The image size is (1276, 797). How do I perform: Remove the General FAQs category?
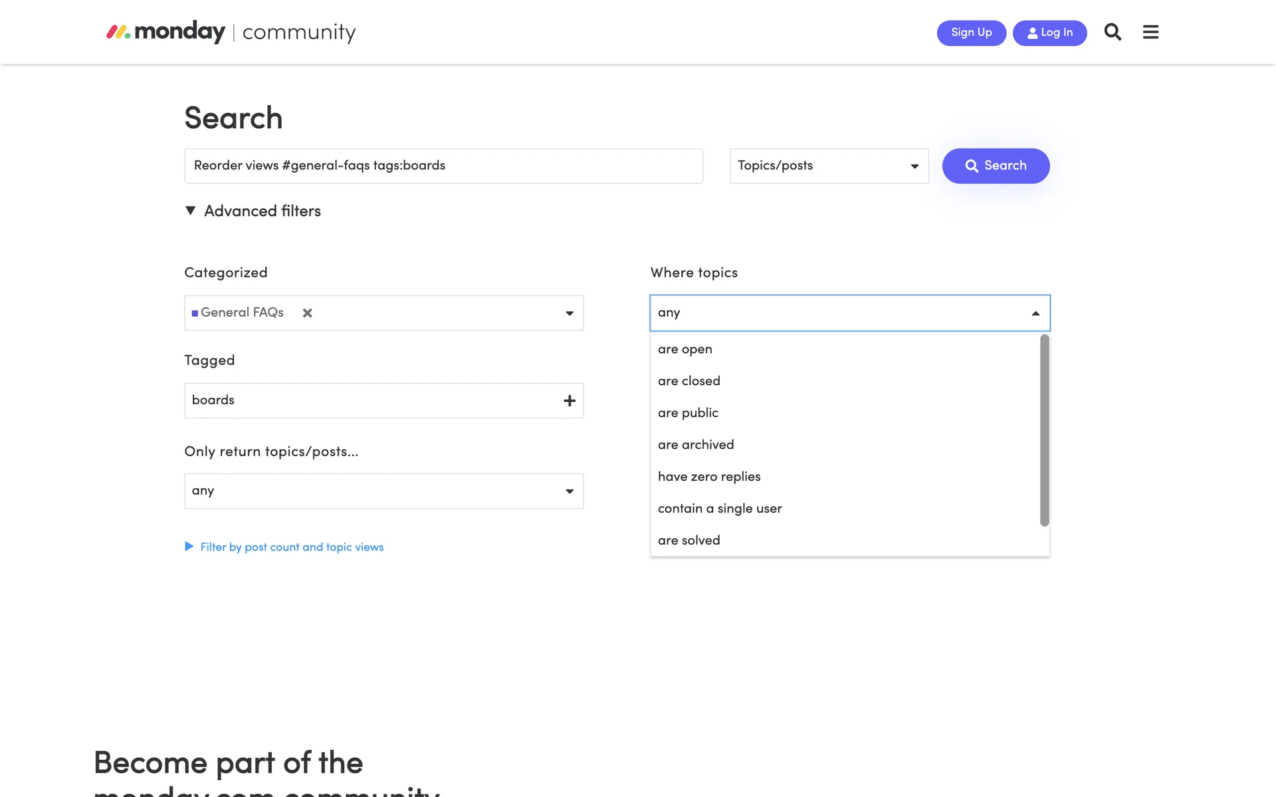tap(307, 313)
